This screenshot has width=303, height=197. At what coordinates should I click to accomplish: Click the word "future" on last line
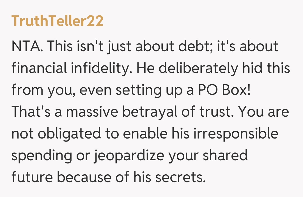[32, 177]
